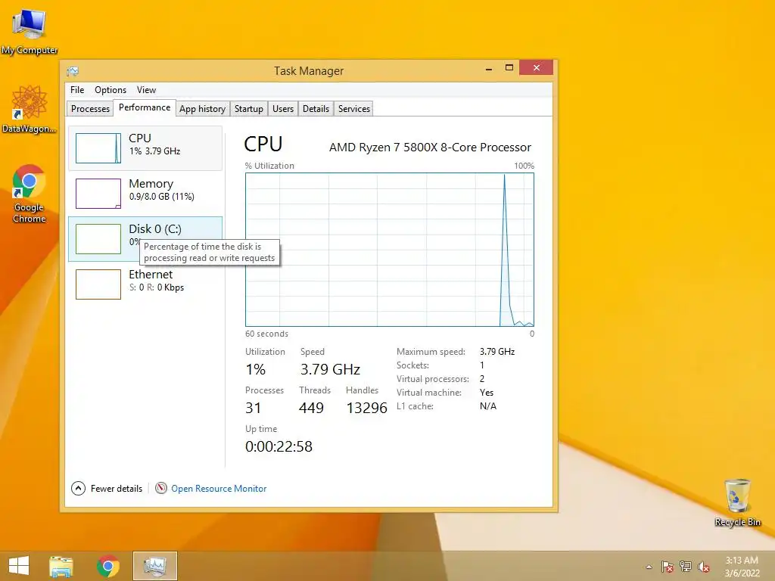Open My Computer desktop icon
The image size is (775, 581).
(x=30, y=32)
